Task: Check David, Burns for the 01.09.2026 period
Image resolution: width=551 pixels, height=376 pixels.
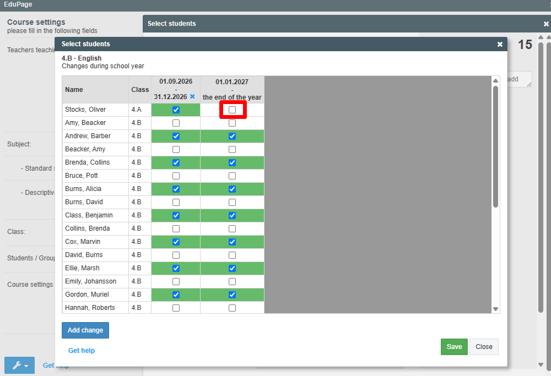Action: click(x=176, y=255)
